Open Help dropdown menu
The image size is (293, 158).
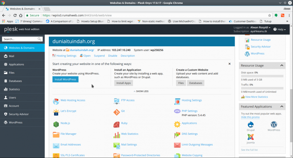(280, 29)
